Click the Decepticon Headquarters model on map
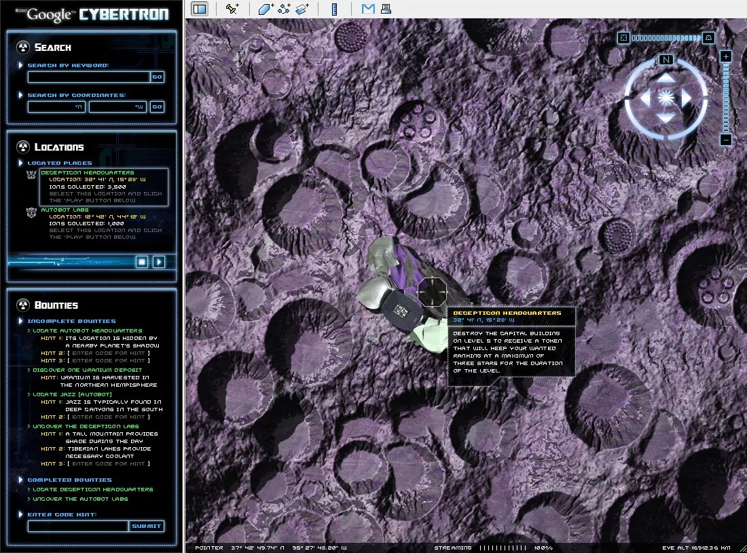Viewport: 747px width, 553px height. click(x=405, y=295)
